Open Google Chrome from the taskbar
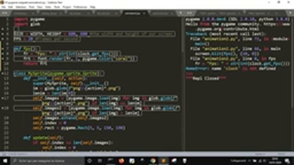This screenshot has width=294, height=165. (x=153, y=161)
